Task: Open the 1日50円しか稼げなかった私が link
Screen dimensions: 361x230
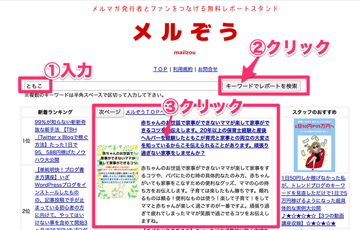Action: pos(314,200)
